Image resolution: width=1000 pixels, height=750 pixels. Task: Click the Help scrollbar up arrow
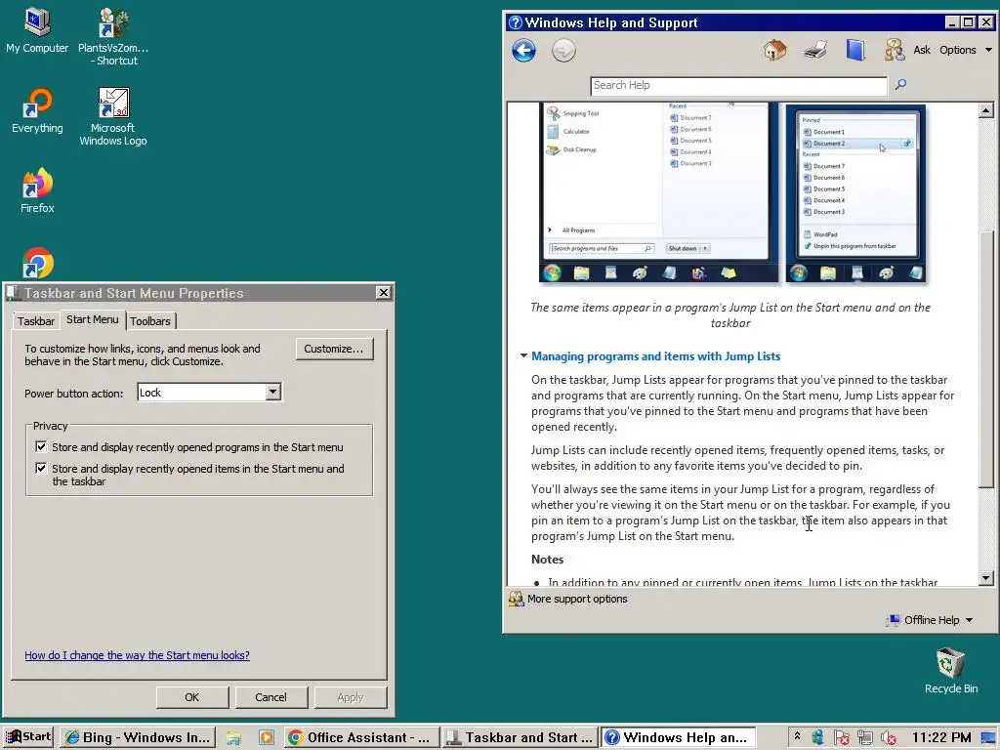pos(985,110)
